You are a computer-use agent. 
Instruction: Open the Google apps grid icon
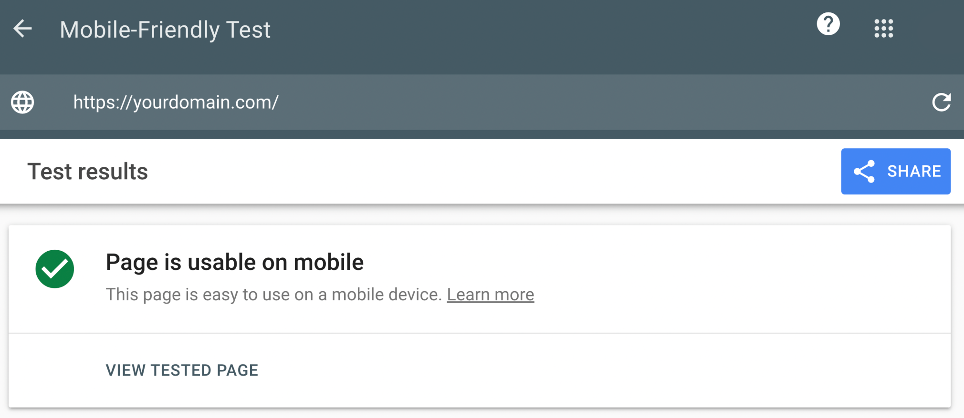tap(883, 28)
